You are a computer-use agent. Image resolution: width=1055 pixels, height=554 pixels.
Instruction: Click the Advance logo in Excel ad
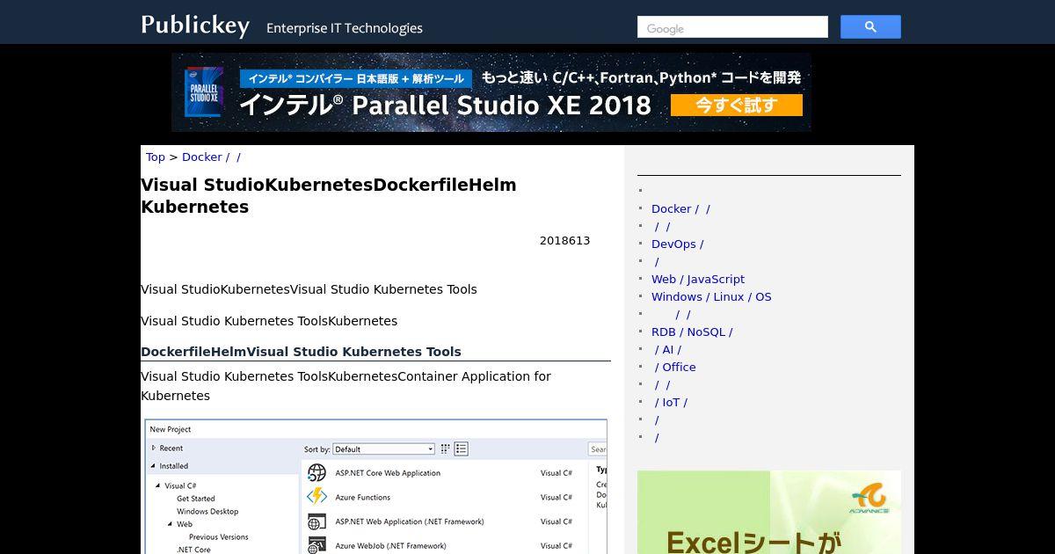869,499
